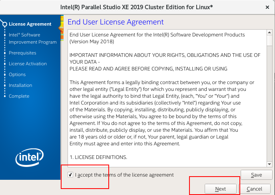The height and width of the screenshot is (195, 275).
Task: Select Prerequisites step in sidebar
Action: pyautogui.click(x=22, y=53)
